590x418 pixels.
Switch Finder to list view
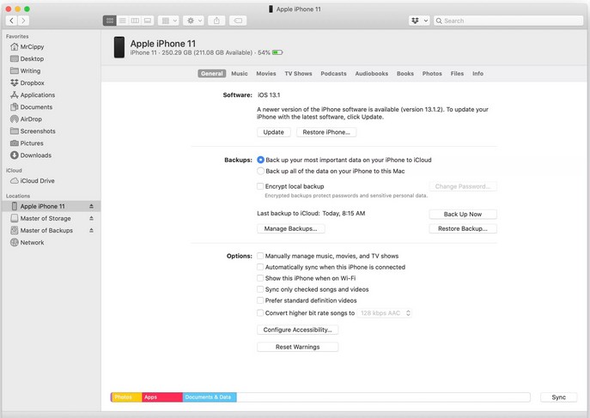pos(122,21)
